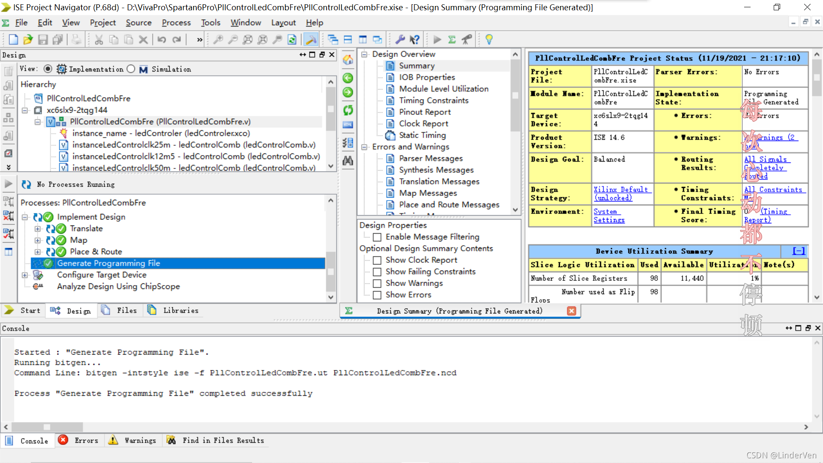Click the What's This help icon

[x=415, y=40]
